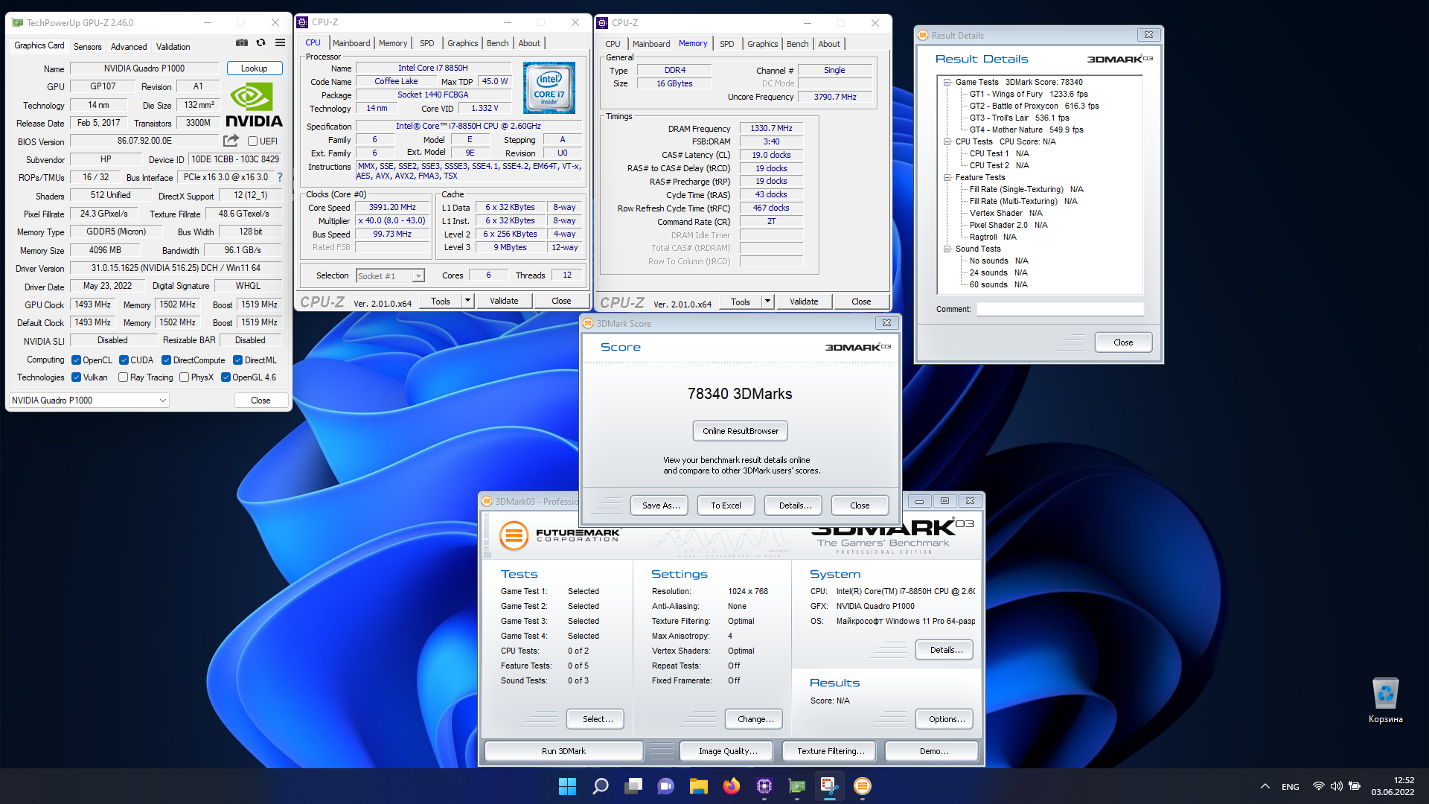Click the NVIDIA logo in GPU-Z
This screenshot has width=1429, height=804.
(254, 105)
